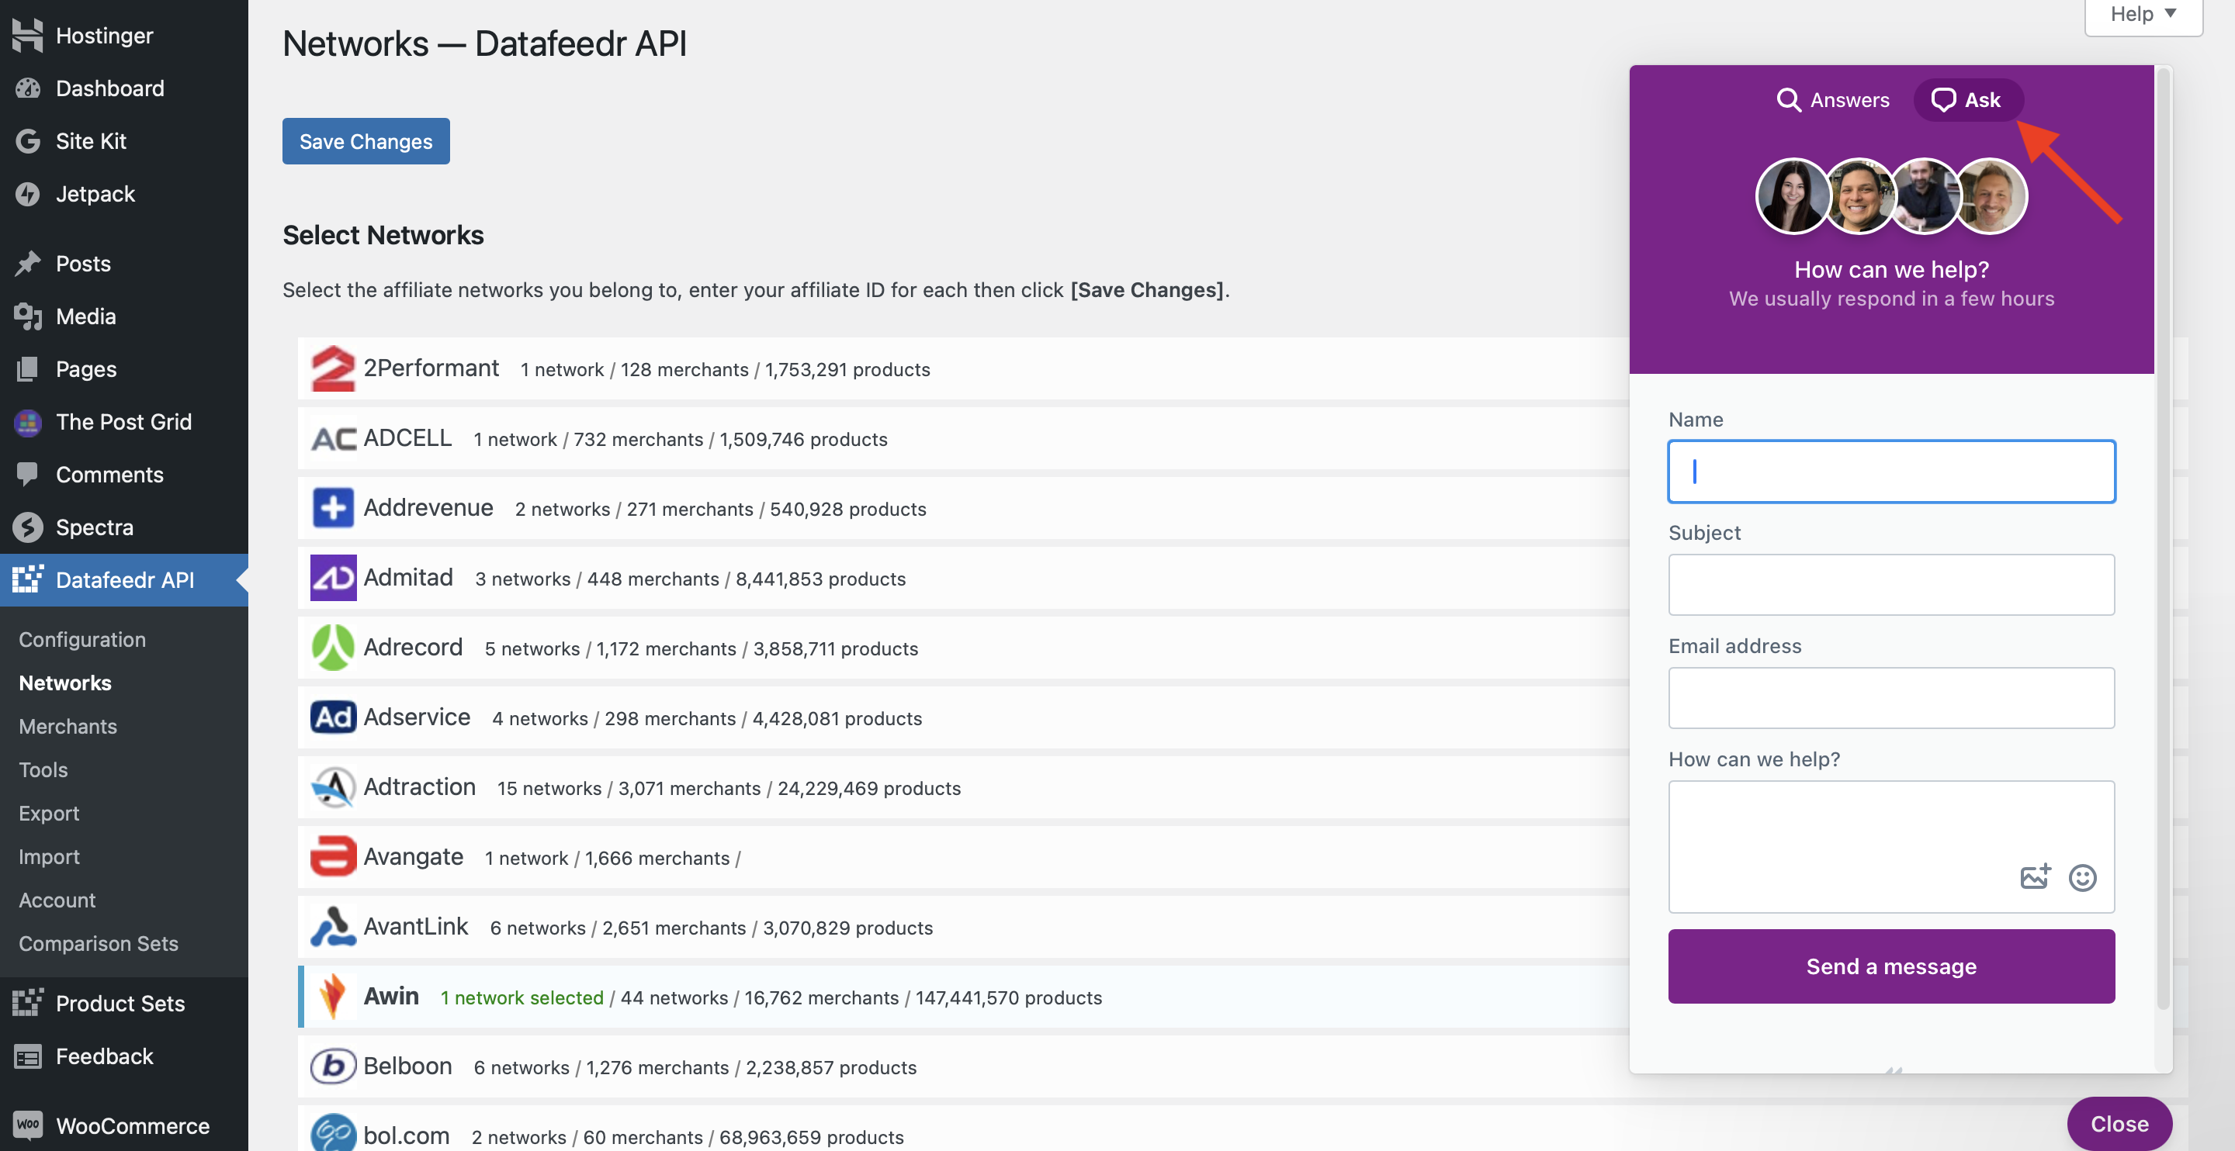The width and height of the screenshot is (2235, 1151).
Task: Click the Site Kit Google icon
Action: pos(28,140)
